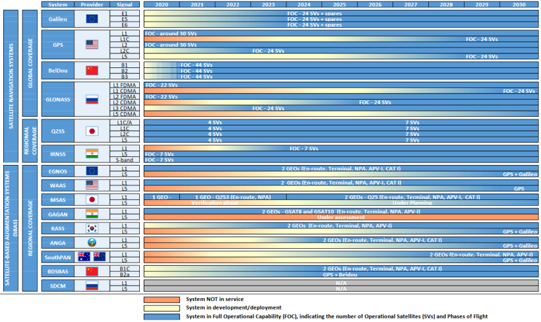Click the 'SouthPAN' system cell
The height and width of the screenshot is (322, 541).
[x=57, y=257]
